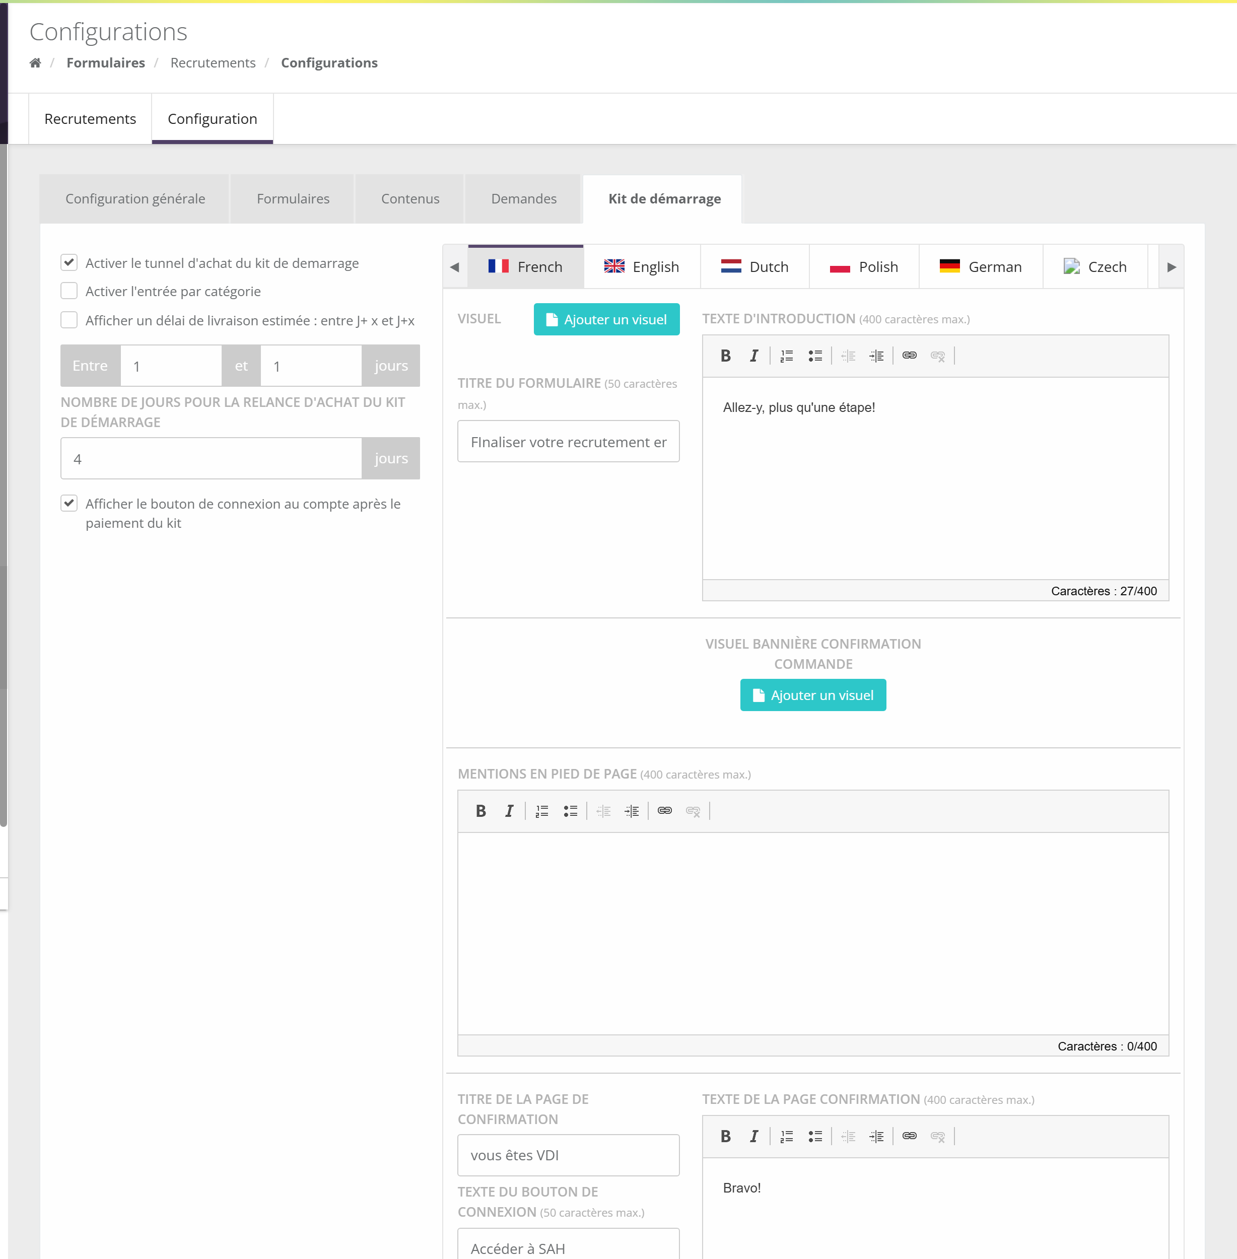Toggle Italic in Texte de la page confirmation editor
The image size is (1237, 1259).
pos(753,1136)
